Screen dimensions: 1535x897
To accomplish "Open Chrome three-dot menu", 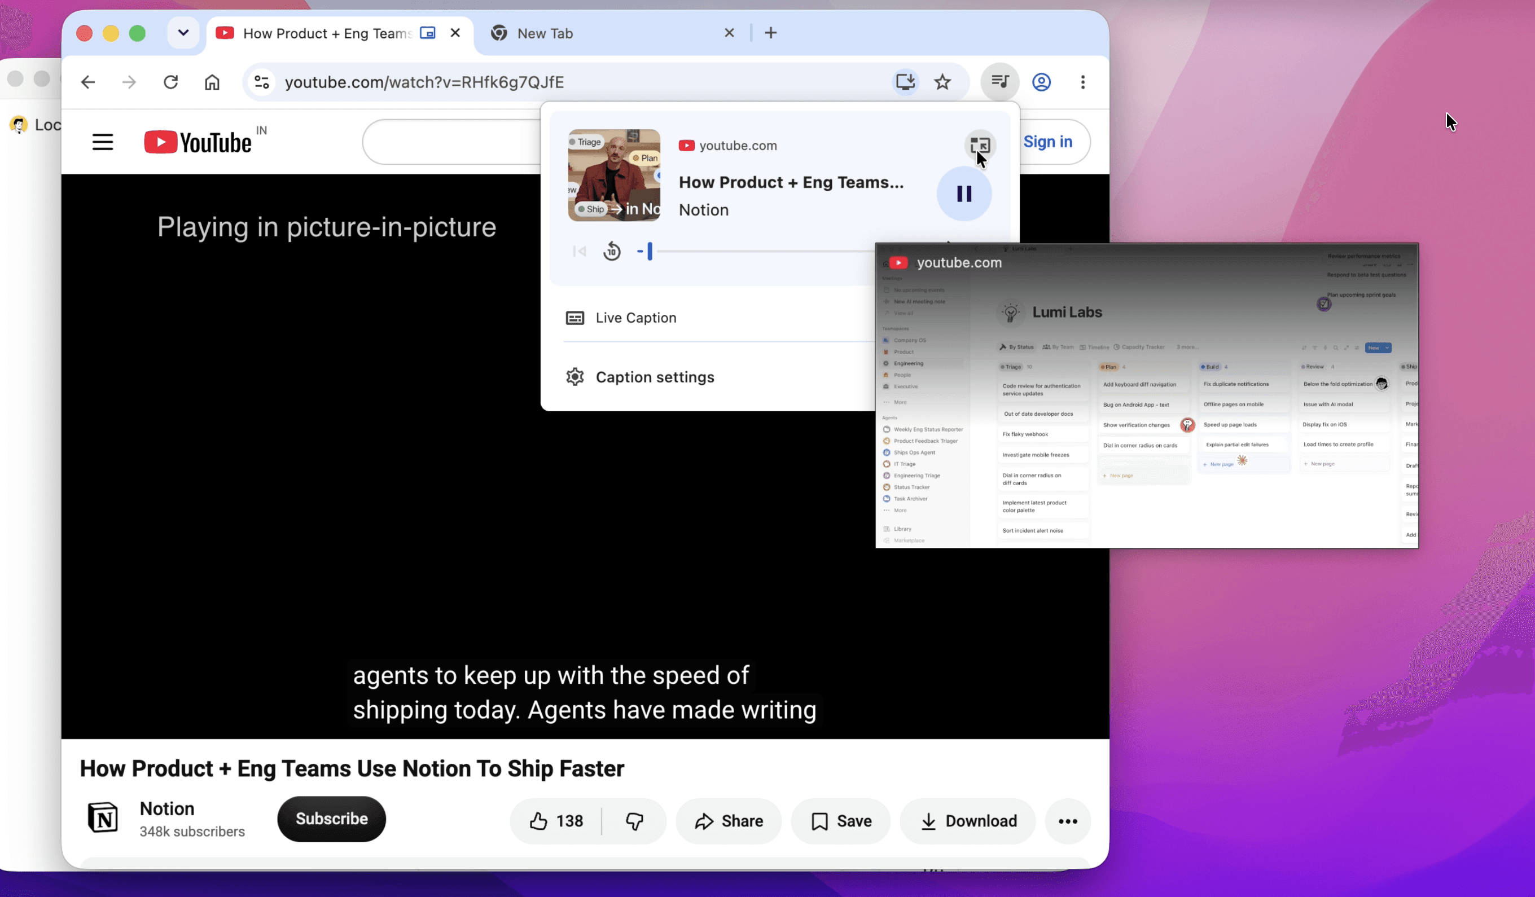I will pos(1082,82).
